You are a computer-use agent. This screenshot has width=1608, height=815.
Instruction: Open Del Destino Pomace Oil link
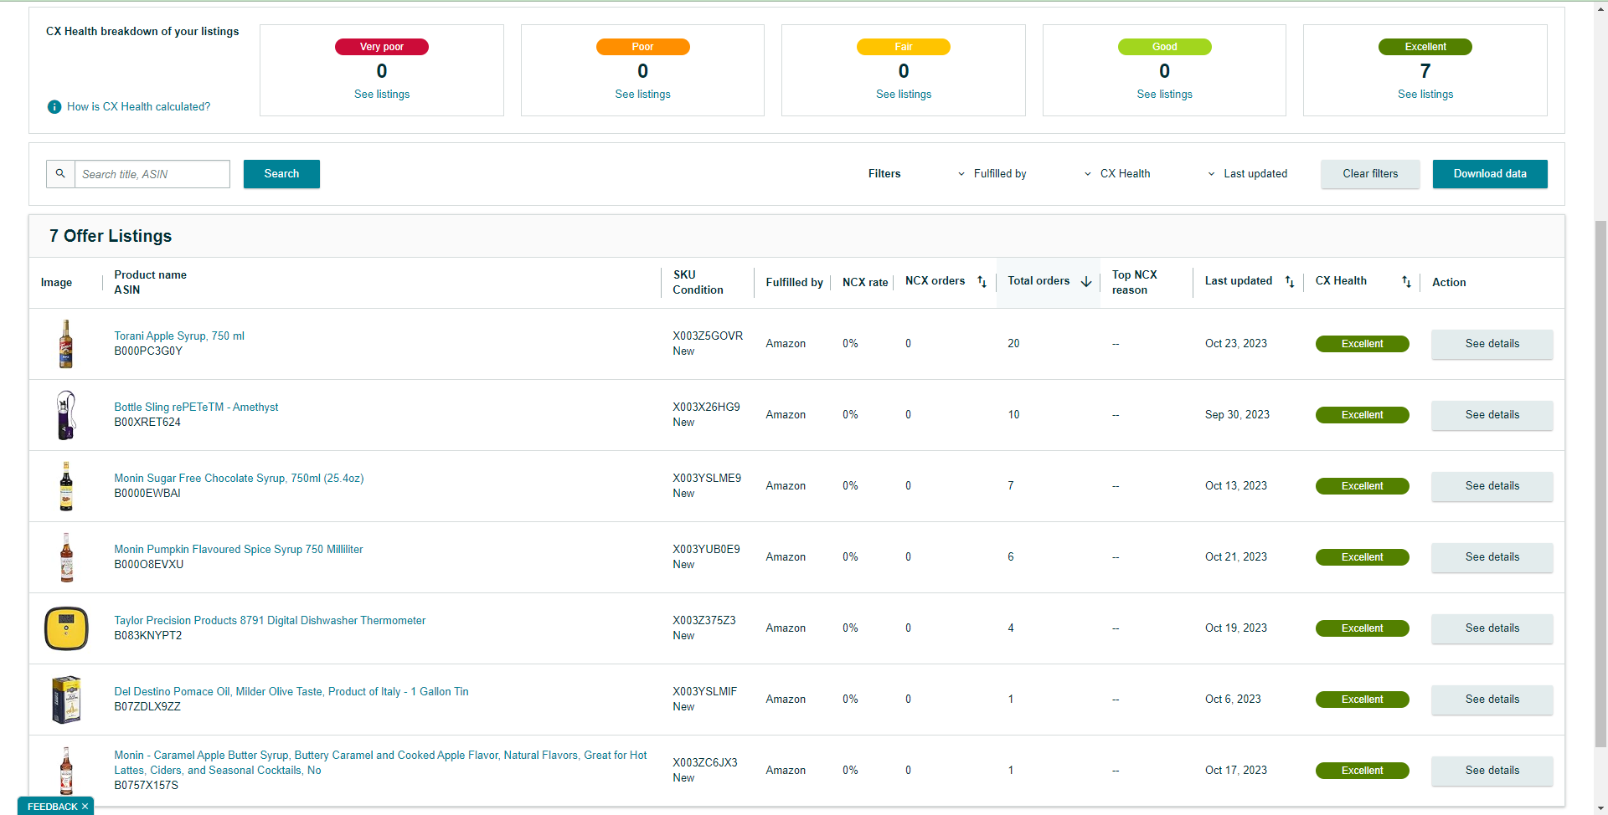tap(291, 692)
